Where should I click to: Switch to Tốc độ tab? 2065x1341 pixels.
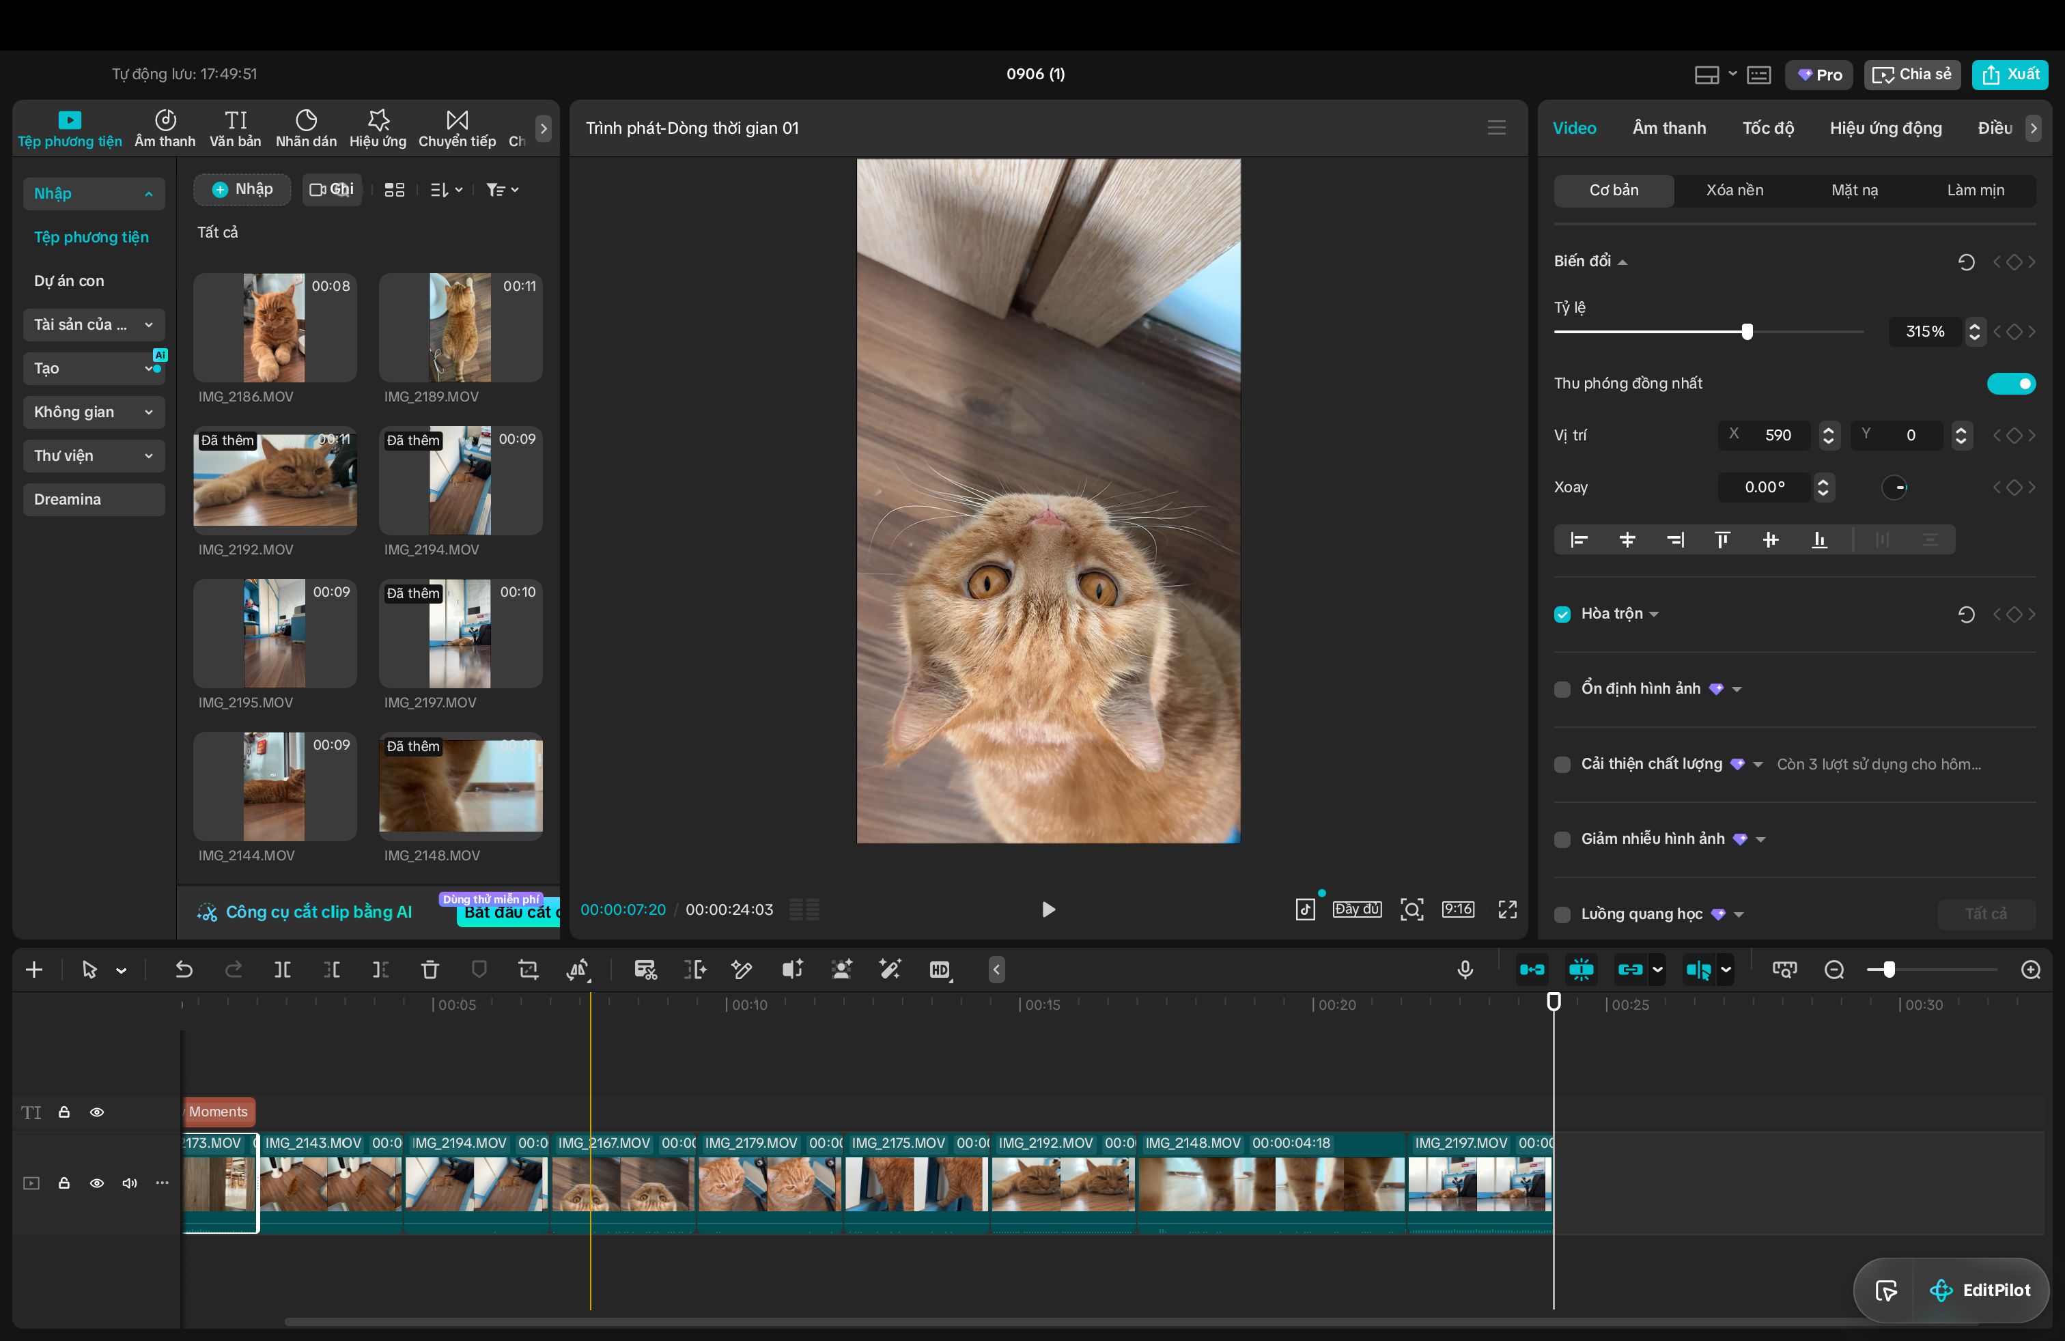point(1767,128)
